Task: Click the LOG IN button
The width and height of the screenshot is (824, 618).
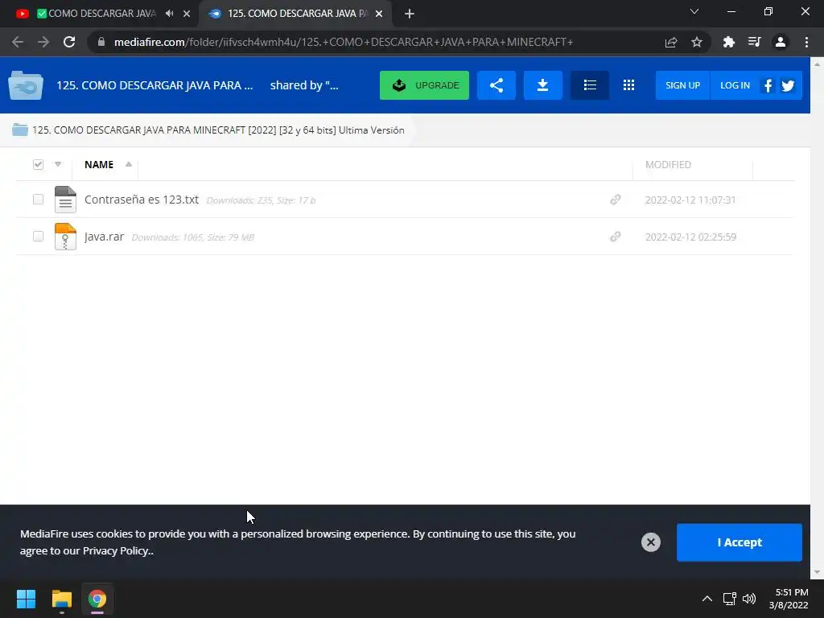Action: click(x=735, y=85)
